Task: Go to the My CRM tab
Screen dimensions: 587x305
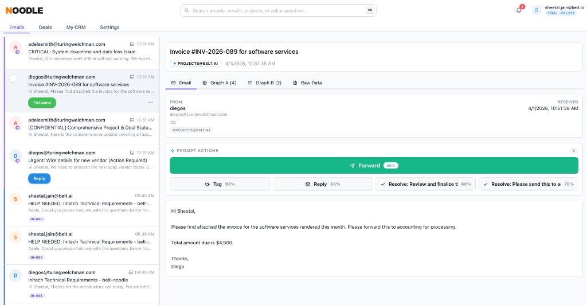Action: pos(76,28)
